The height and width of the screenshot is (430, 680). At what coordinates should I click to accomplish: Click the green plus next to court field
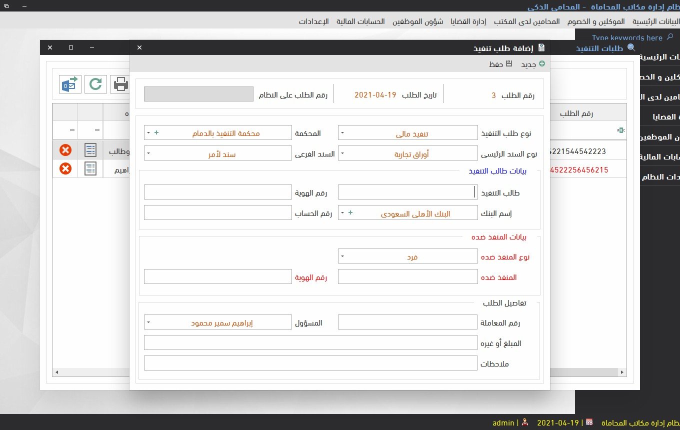156,133
